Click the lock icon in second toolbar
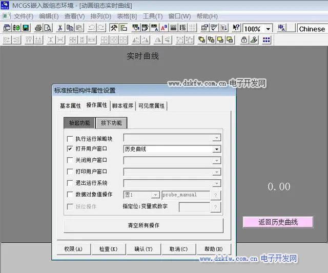The height and width of the screenshot is (273, 328). tap(243, 40)
